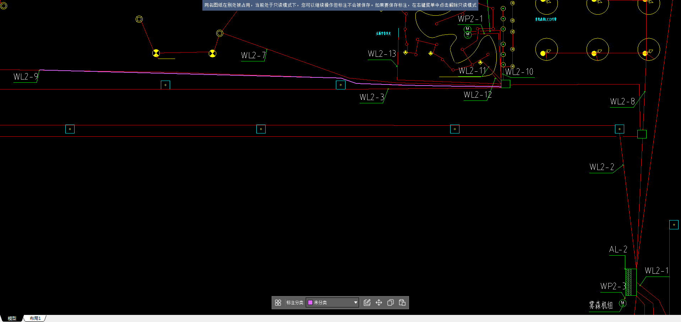The image size is (681, 322).
Task: Click the paste annotation icon
Action: (x=402, y=302)
